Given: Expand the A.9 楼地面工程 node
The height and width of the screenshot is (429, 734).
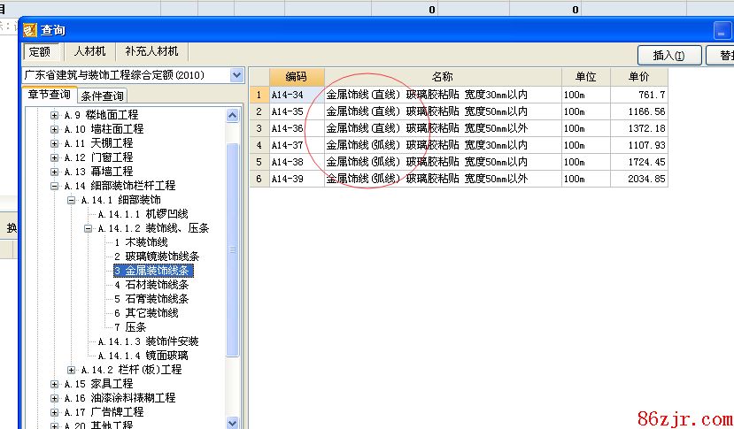Looking at the screenshot, I should pyautogui.click(x=55, y=115).
